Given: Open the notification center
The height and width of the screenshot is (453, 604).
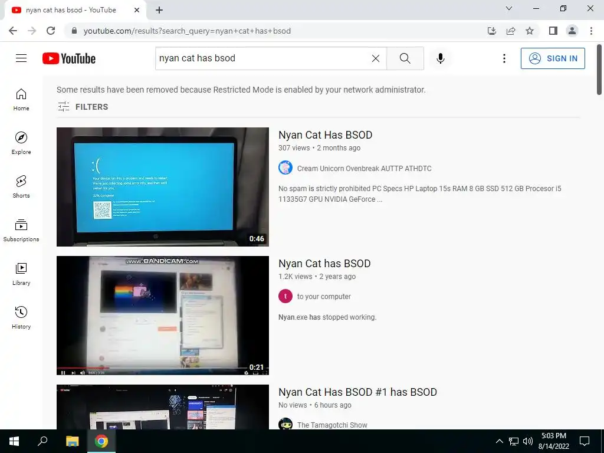Looking at the screenshot, I should click(585, 441).
